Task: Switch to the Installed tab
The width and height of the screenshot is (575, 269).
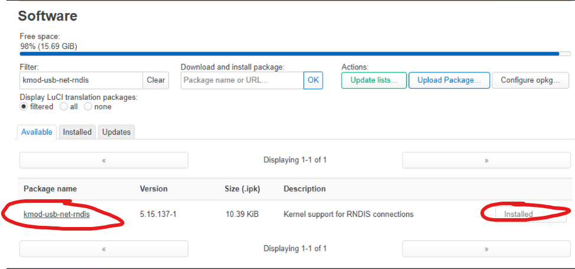Action: coord(77,132)
